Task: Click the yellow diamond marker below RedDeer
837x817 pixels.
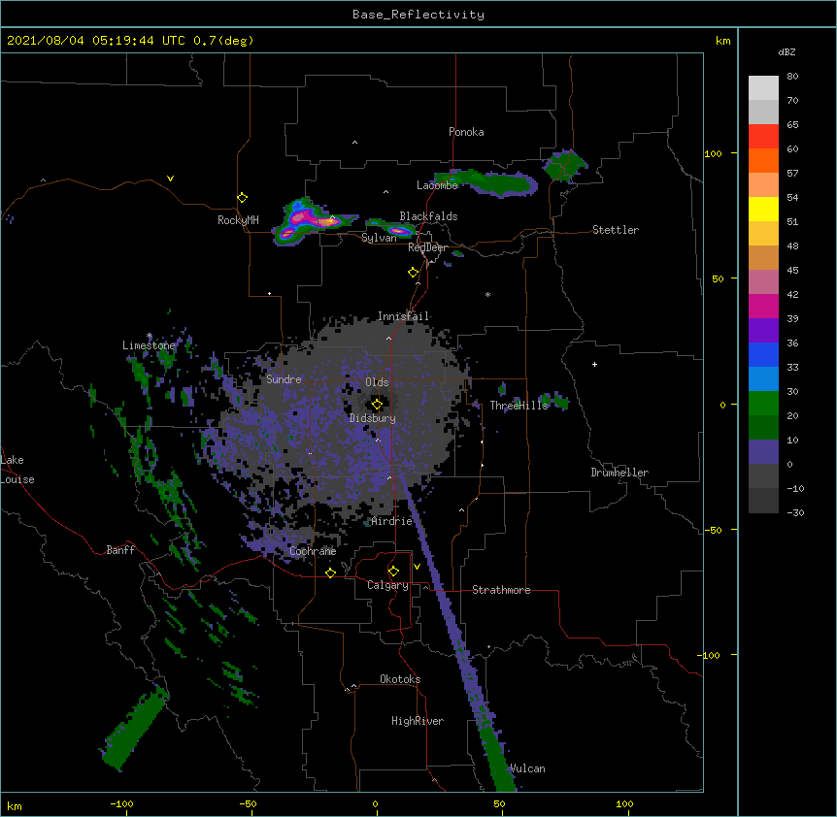Action: click(x=414, y=273)
